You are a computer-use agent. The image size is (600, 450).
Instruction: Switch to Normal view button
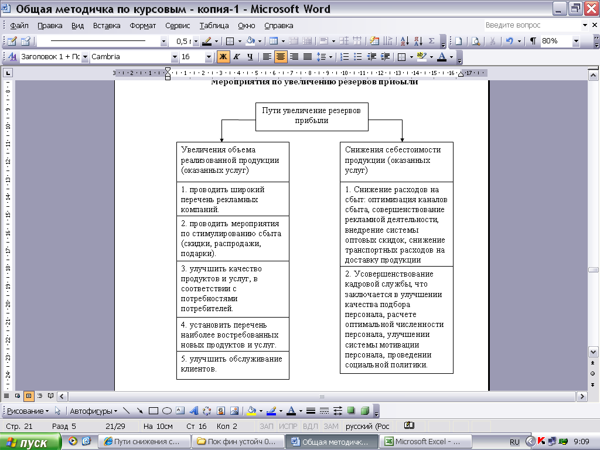pos(6,396)
